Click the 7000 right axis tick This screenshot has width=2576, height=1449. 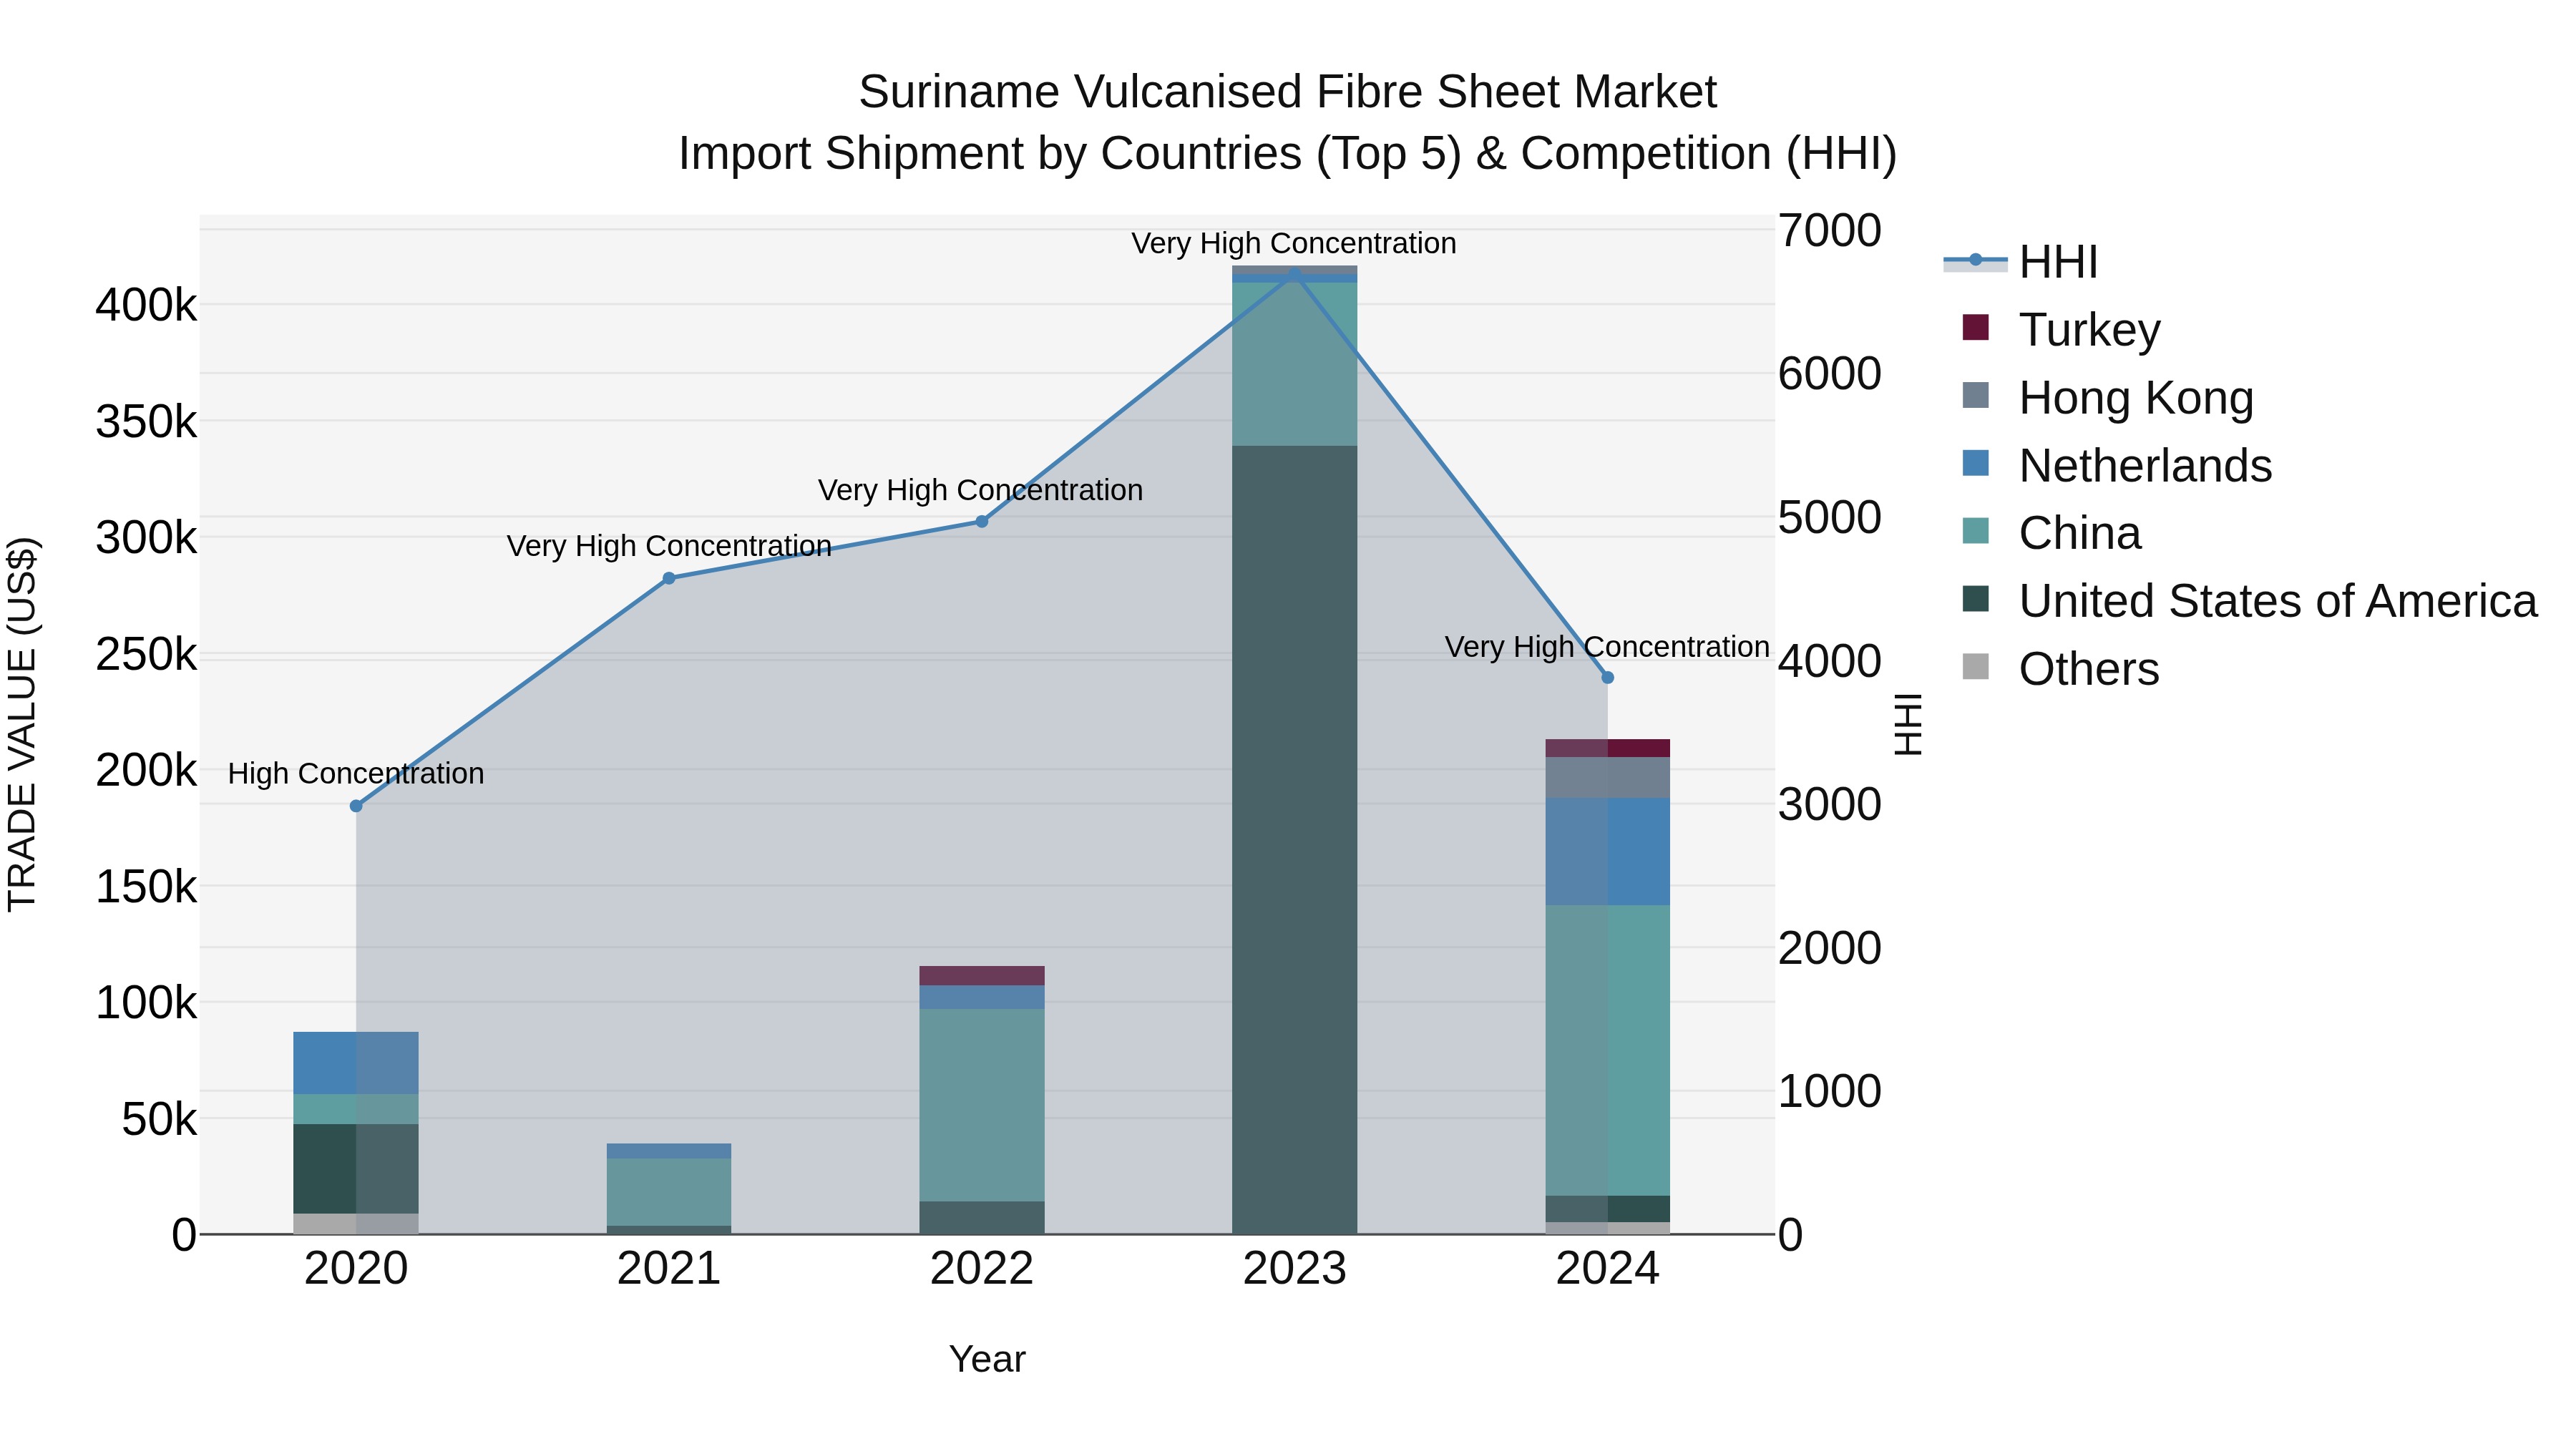[x=1830, y=231]
